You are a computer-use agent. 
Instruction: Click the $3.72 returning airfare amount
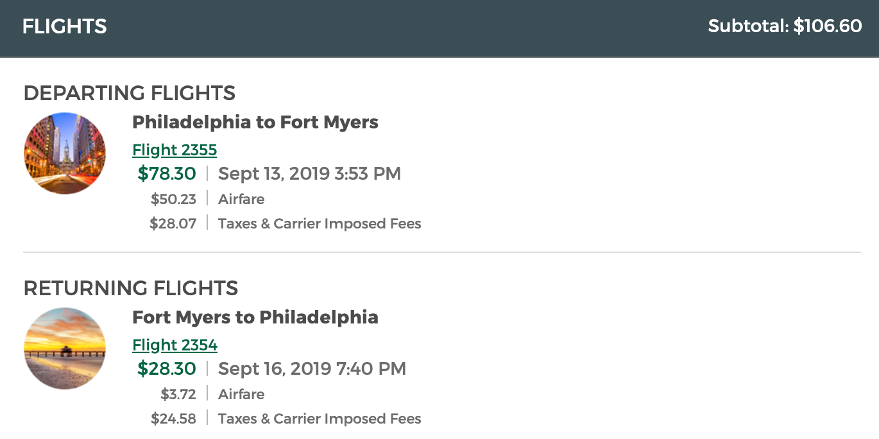178,394
